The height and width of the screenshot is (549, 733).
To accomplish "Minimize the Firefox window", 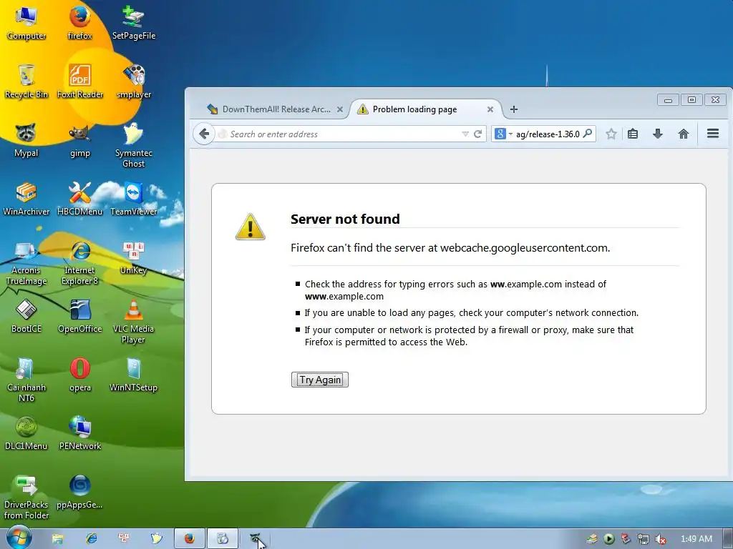I will coord(668,100).
